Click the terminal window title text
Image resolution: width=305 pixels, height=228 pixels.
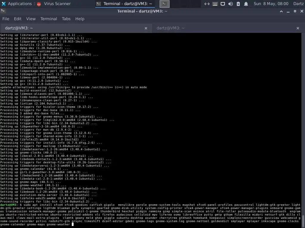tap(142, 11)
